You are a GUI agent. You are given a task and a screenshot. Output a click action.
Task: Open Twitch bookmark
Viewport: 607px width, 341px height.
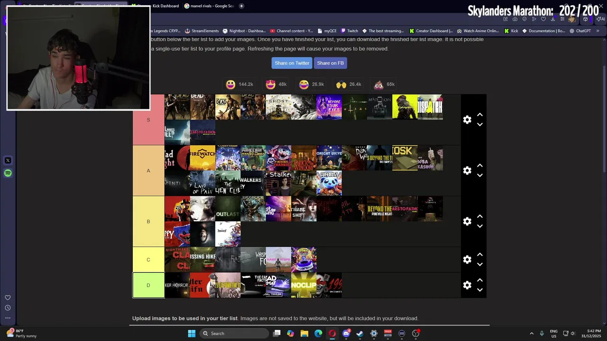[x=349, y=31]
